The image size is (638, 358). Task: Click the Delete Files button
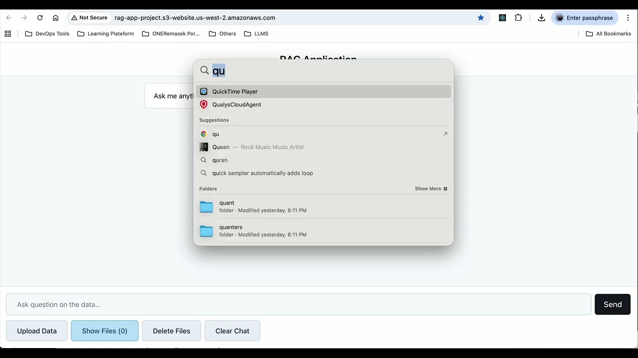tap(171, 331)
